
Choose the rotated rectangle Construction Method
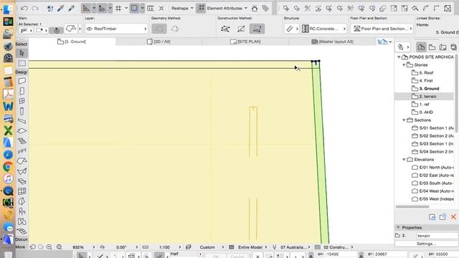(x=257, y=29)
